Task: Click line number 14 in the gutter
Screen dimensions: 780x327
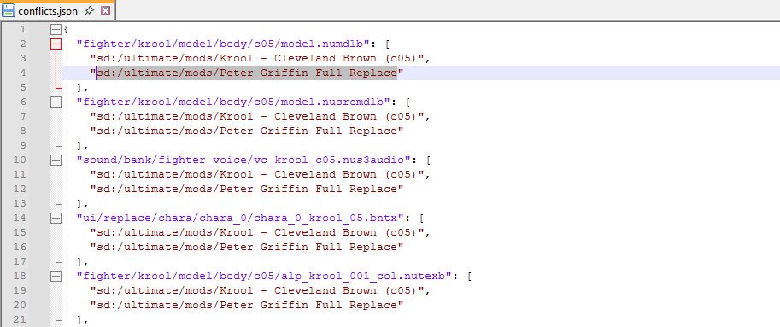Action: [x=20, y=219]
